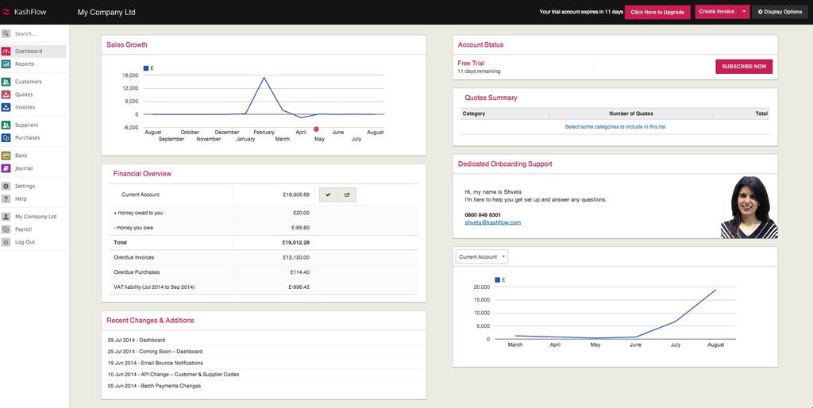The width and height of the screenshot is (813, 408).
Task: Open the 29 Jul 2014 Dashboard change entry
Action: tap(137, 340)
